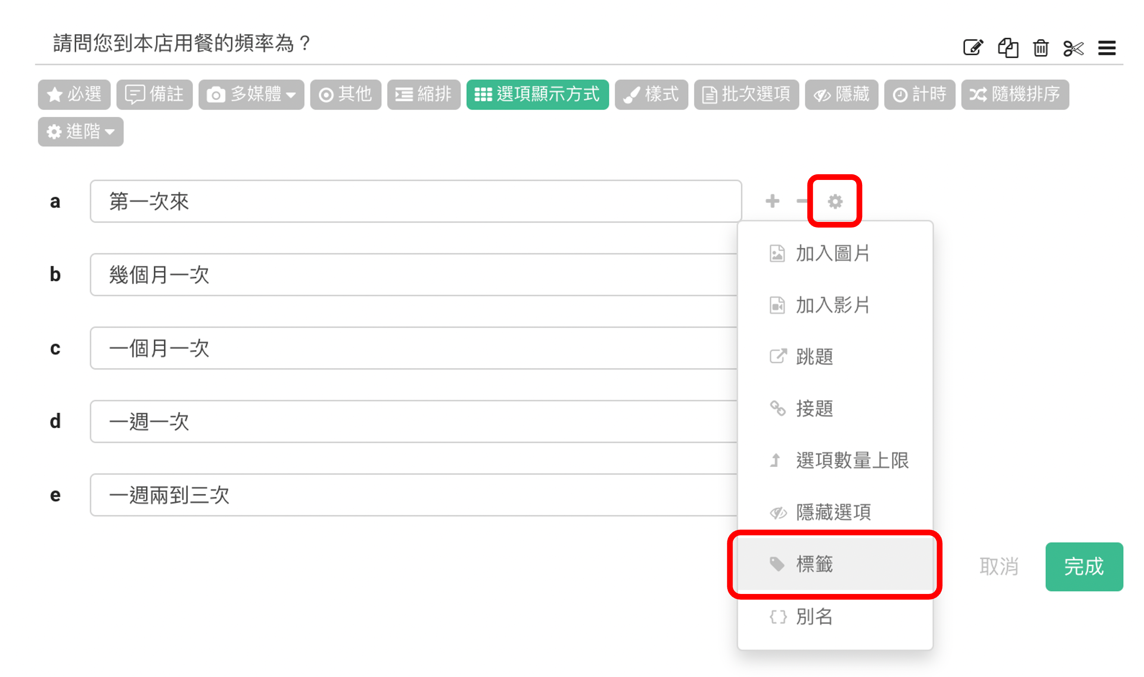
Task: Toggle the 隱藏 hide question button
Action: click(841, 94)
